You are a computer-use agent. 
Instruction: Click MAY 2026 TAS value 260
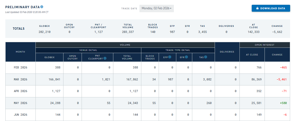point(209,103)
